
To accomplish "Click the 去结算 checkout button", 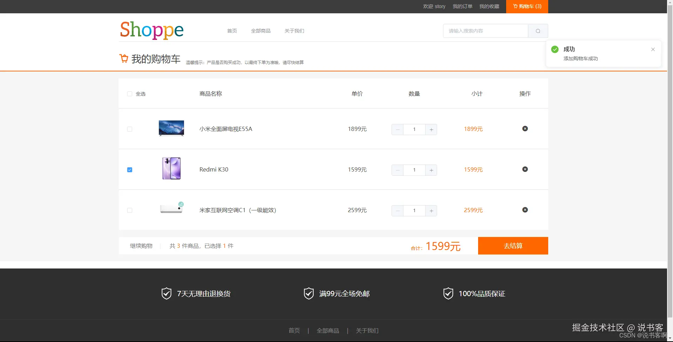I will (x=513, y=246).
